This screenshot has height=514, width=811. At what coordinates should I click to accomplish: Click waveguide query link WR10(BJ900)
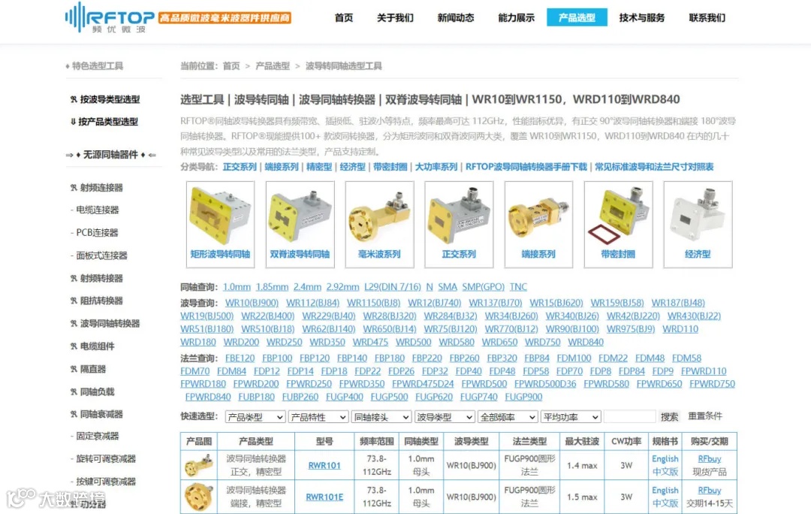click(252, 303)
